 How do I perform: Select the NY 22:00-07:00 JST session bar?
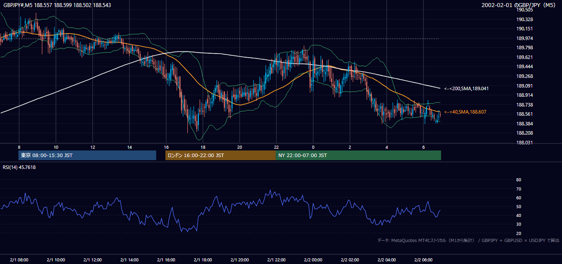tap(358, 155)
